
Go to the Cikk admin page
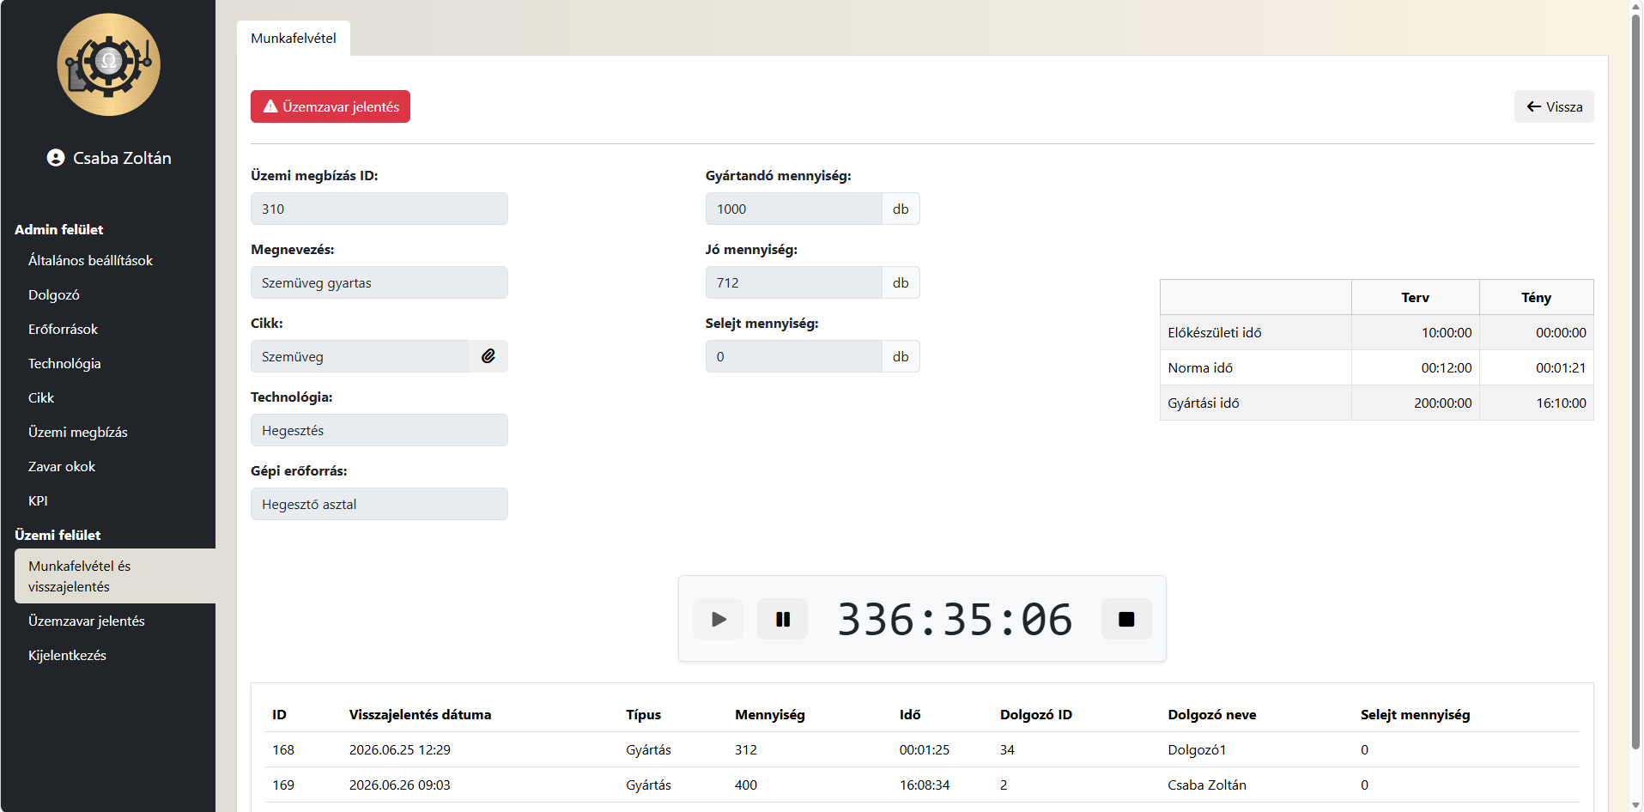(x=41, y=397)
